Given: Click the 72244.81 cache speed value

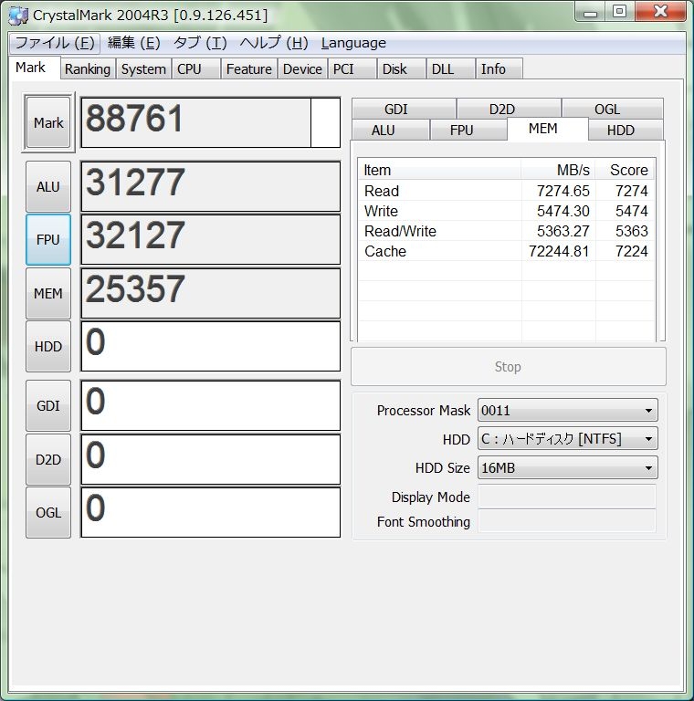Looking at the screenshot, I should (559, 251).
